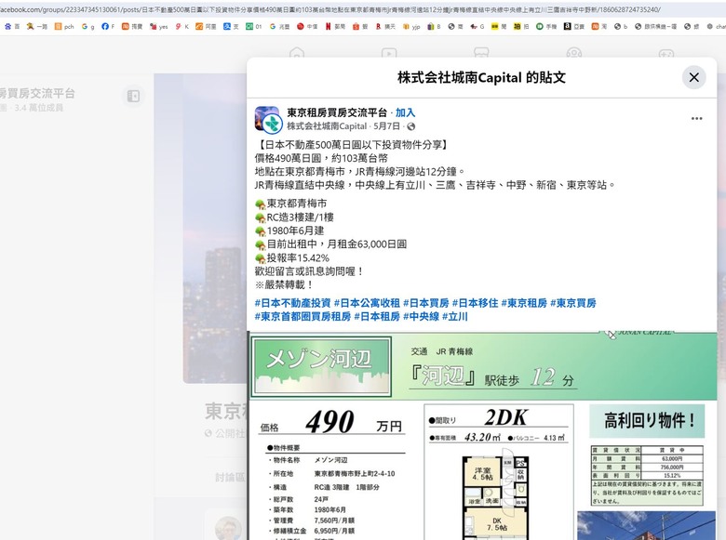Open the Netflix 'N' bookmark

point(335,27)
